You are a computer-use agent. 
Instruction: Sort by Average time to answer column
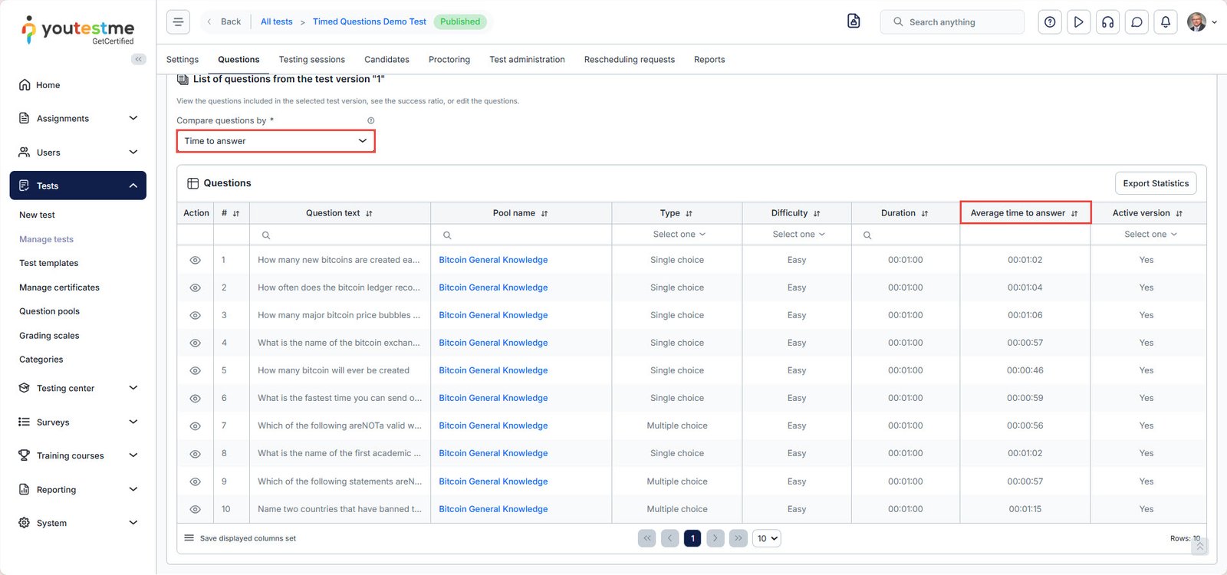tap(1074, 214)
